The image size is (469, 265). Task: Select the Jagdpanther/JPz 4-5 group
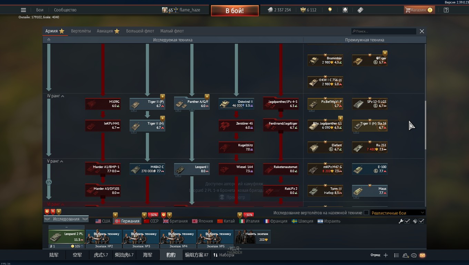coord(281,104)
